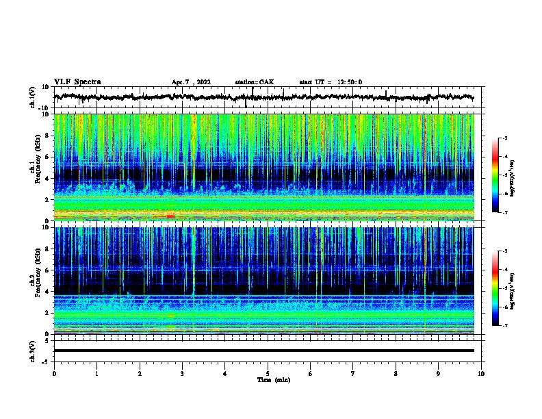This screenshot has height=419, width=542.
Task: Click the ch.2 spectrogram color bar
Action: coord(495,288)
